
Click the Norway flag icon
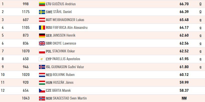(42, 98)
